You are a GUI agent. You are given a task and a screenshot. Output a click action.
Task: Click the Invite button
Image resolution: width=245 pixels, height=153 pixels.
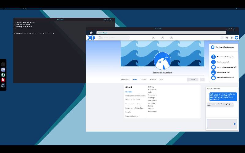(193, 80)
